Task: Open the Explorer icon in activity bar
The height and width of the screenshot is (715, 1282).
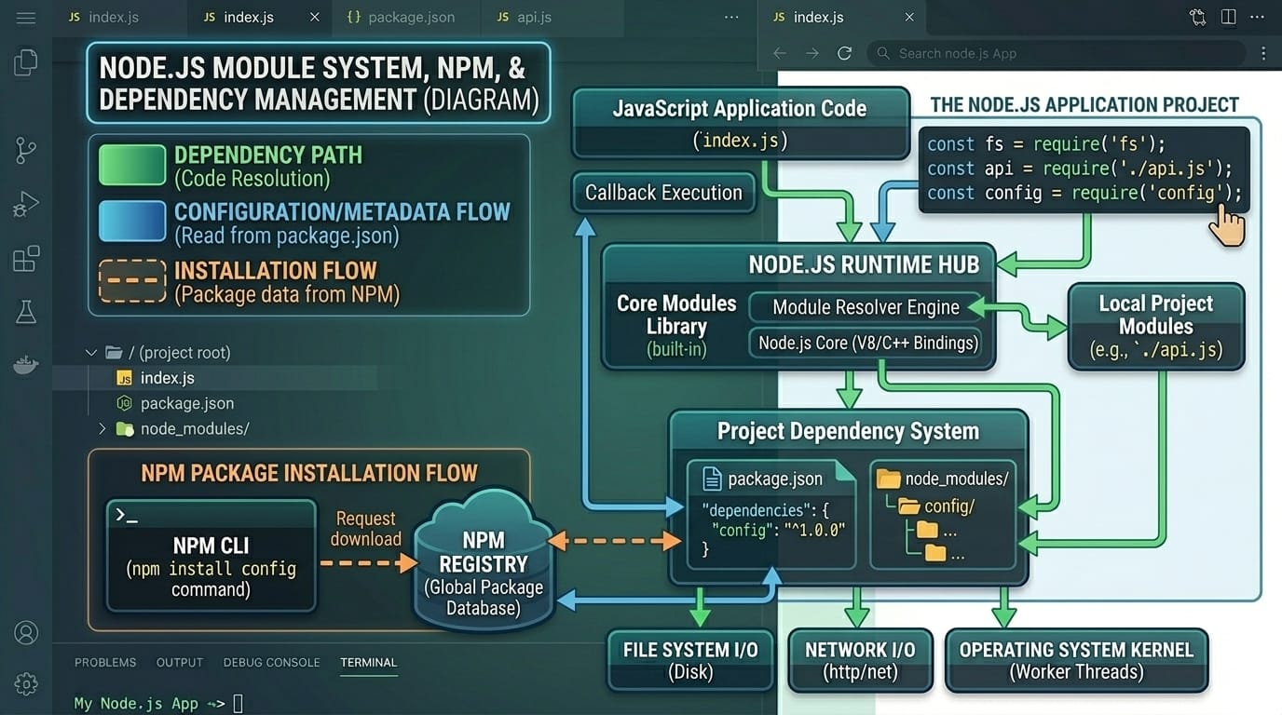Action: coord(26,62)
